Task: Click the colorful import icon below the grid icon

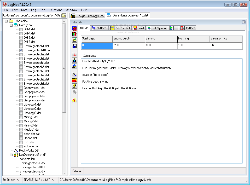Action: [74, 34]
